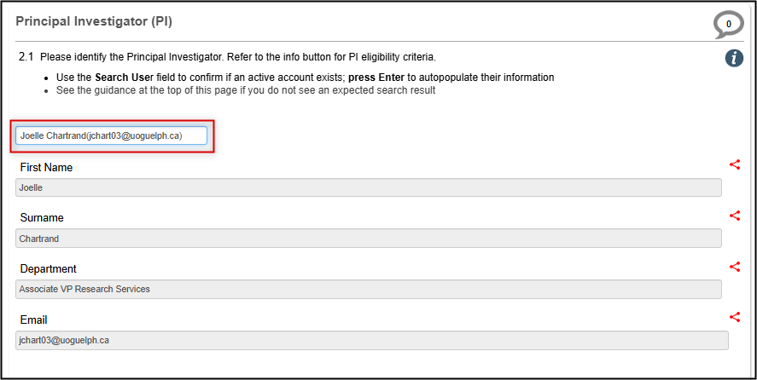Click the Email label

(33, 320)
